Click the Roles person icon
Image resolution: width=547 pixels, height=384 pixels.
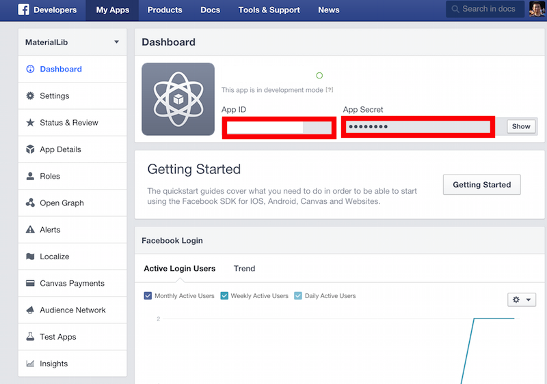coord(30,176)
